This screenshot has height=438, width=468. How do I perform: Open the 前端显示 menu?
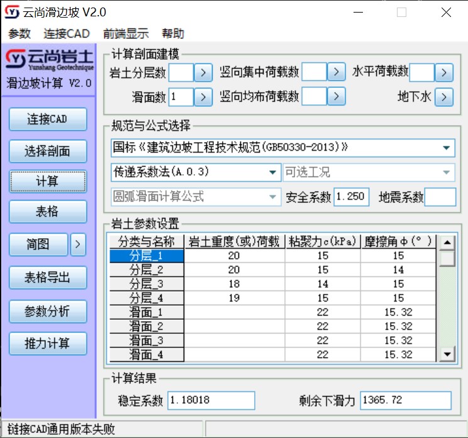pyautogui.click(x=126, y=33)
